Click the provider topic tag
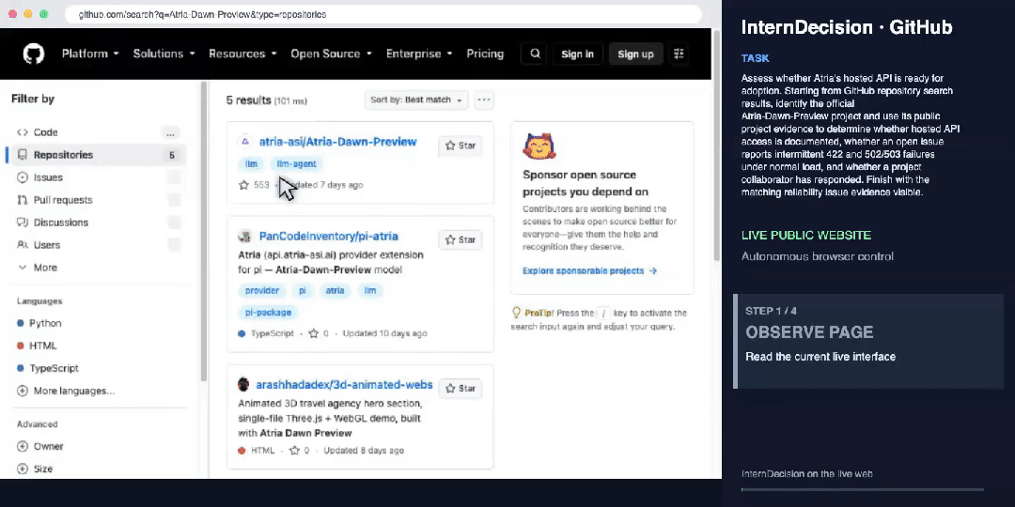The height and width of the screenshot is (507, 1015). [262, 291]
